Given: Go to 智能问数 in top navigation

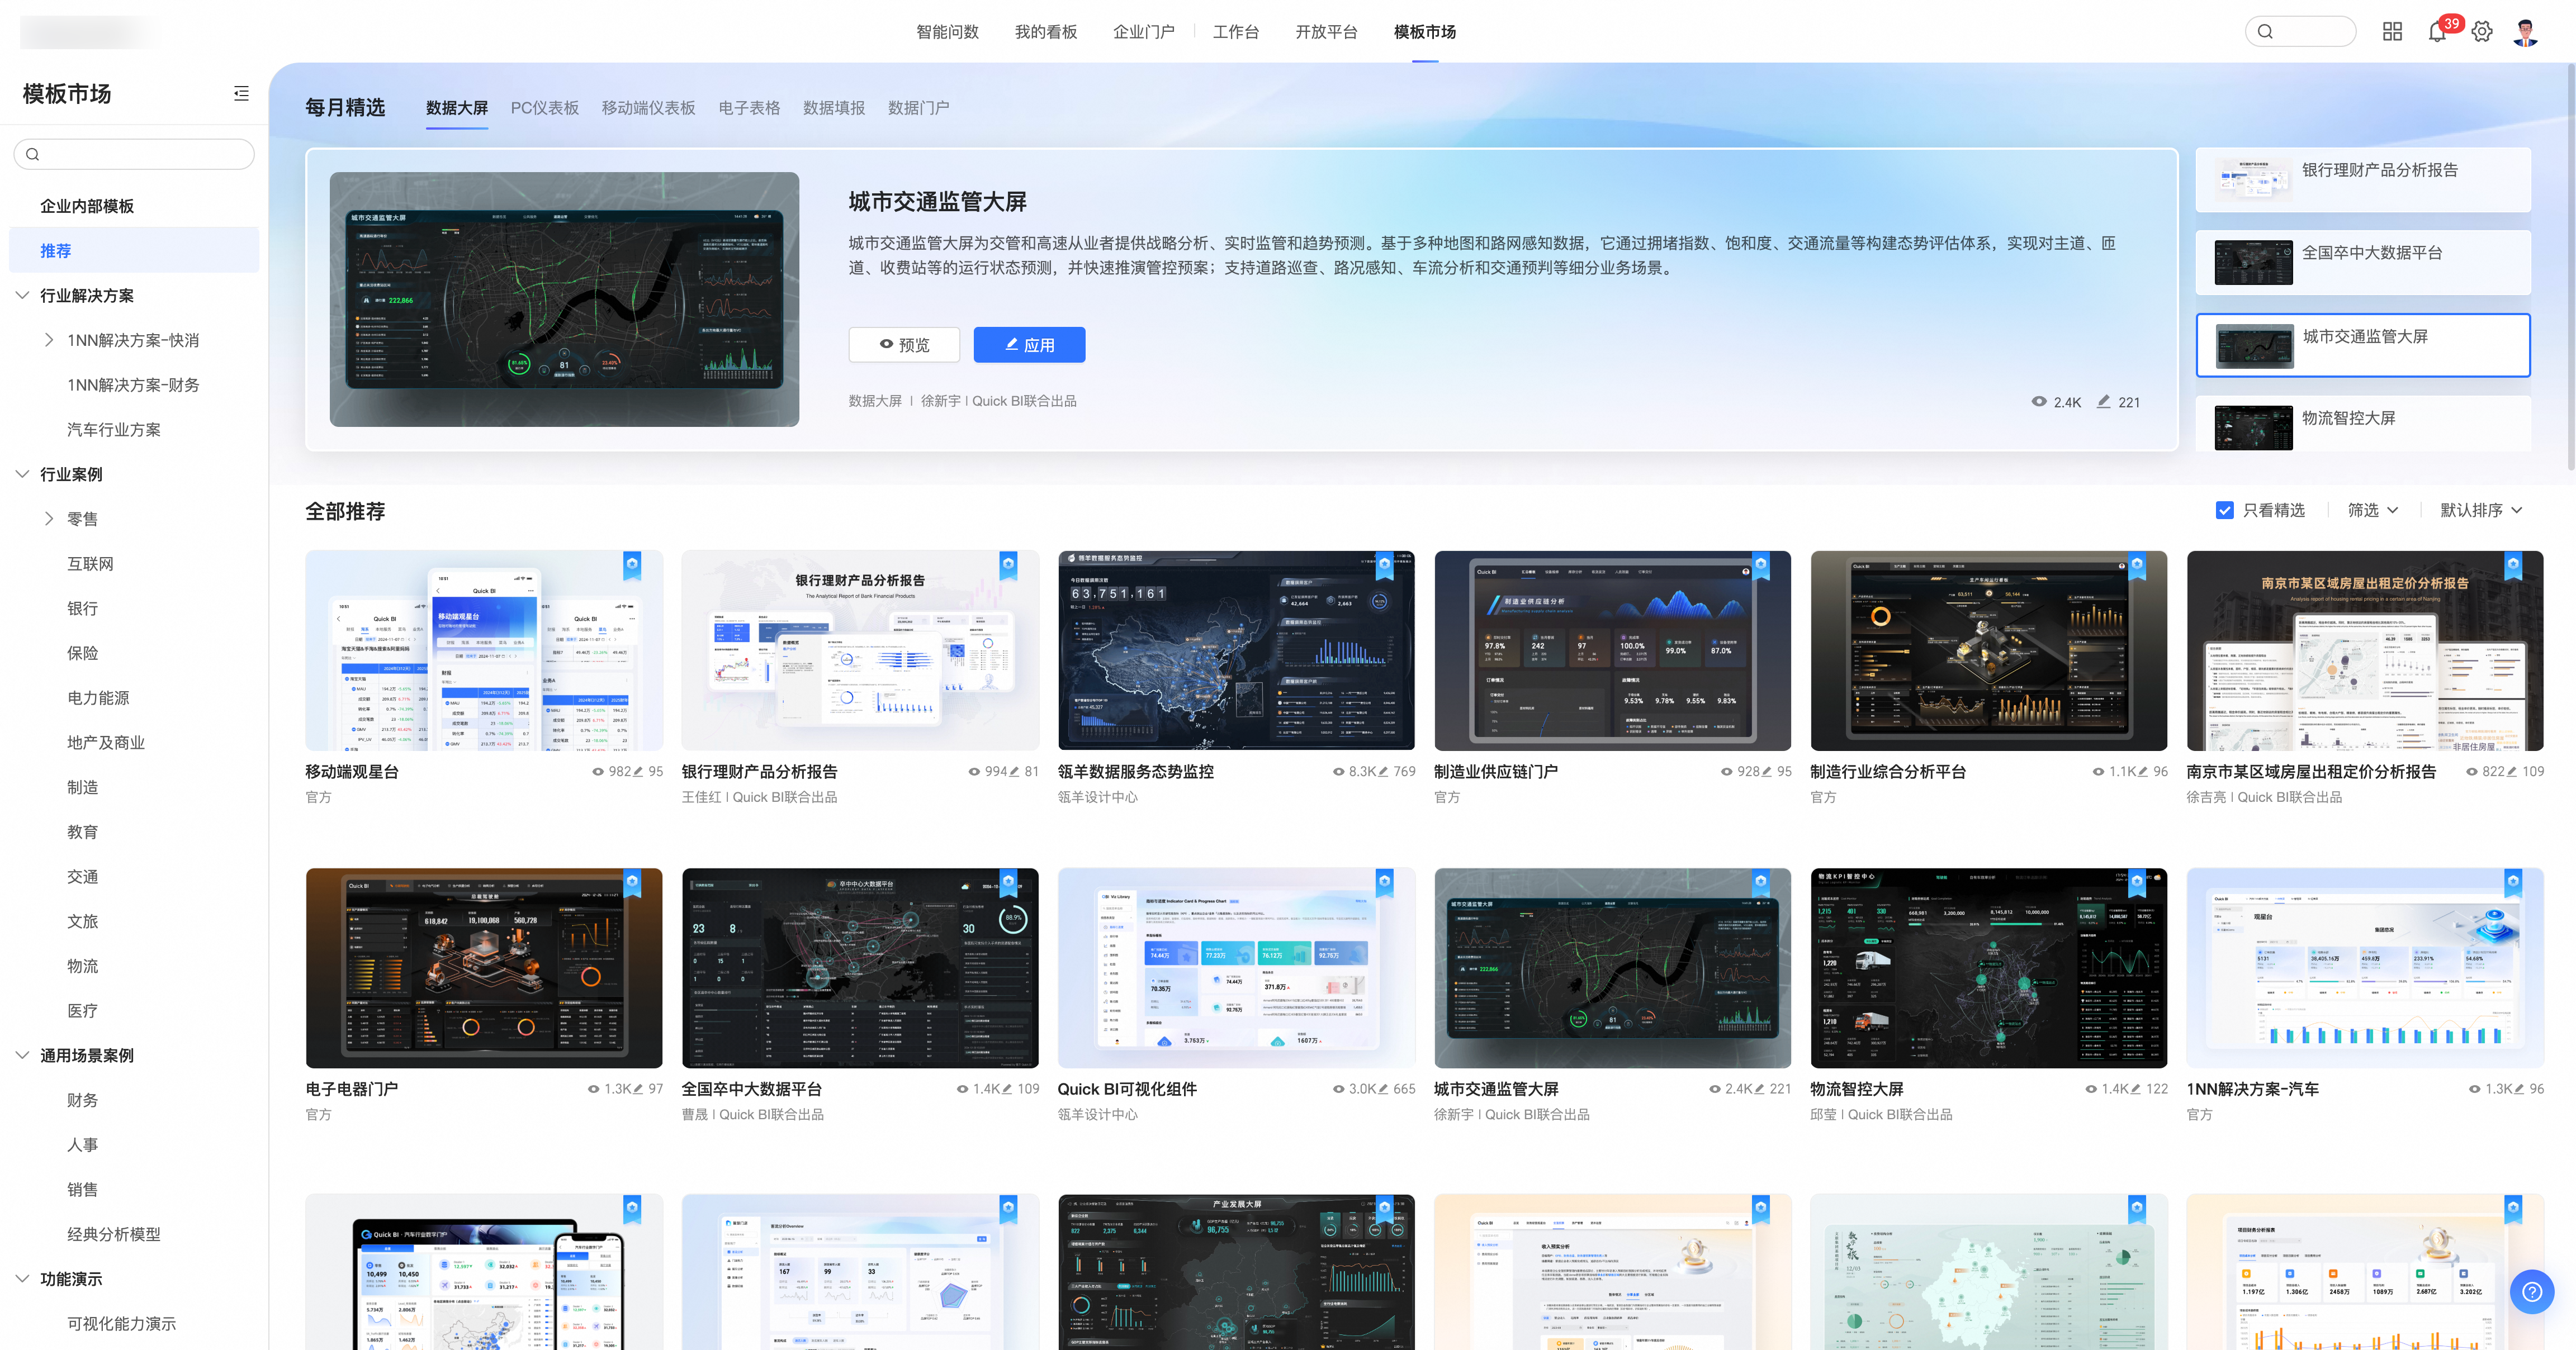Looking at the screenshot, I should click(x=947, y=32).
